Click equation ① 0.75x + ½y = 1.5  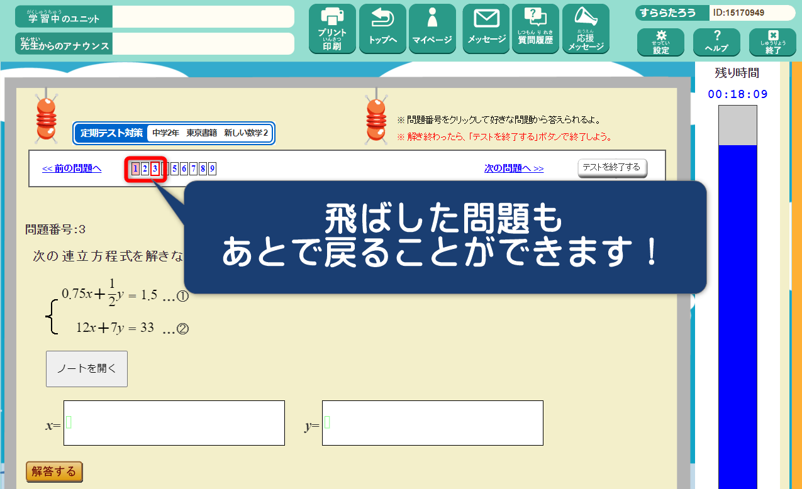point(125,294)
